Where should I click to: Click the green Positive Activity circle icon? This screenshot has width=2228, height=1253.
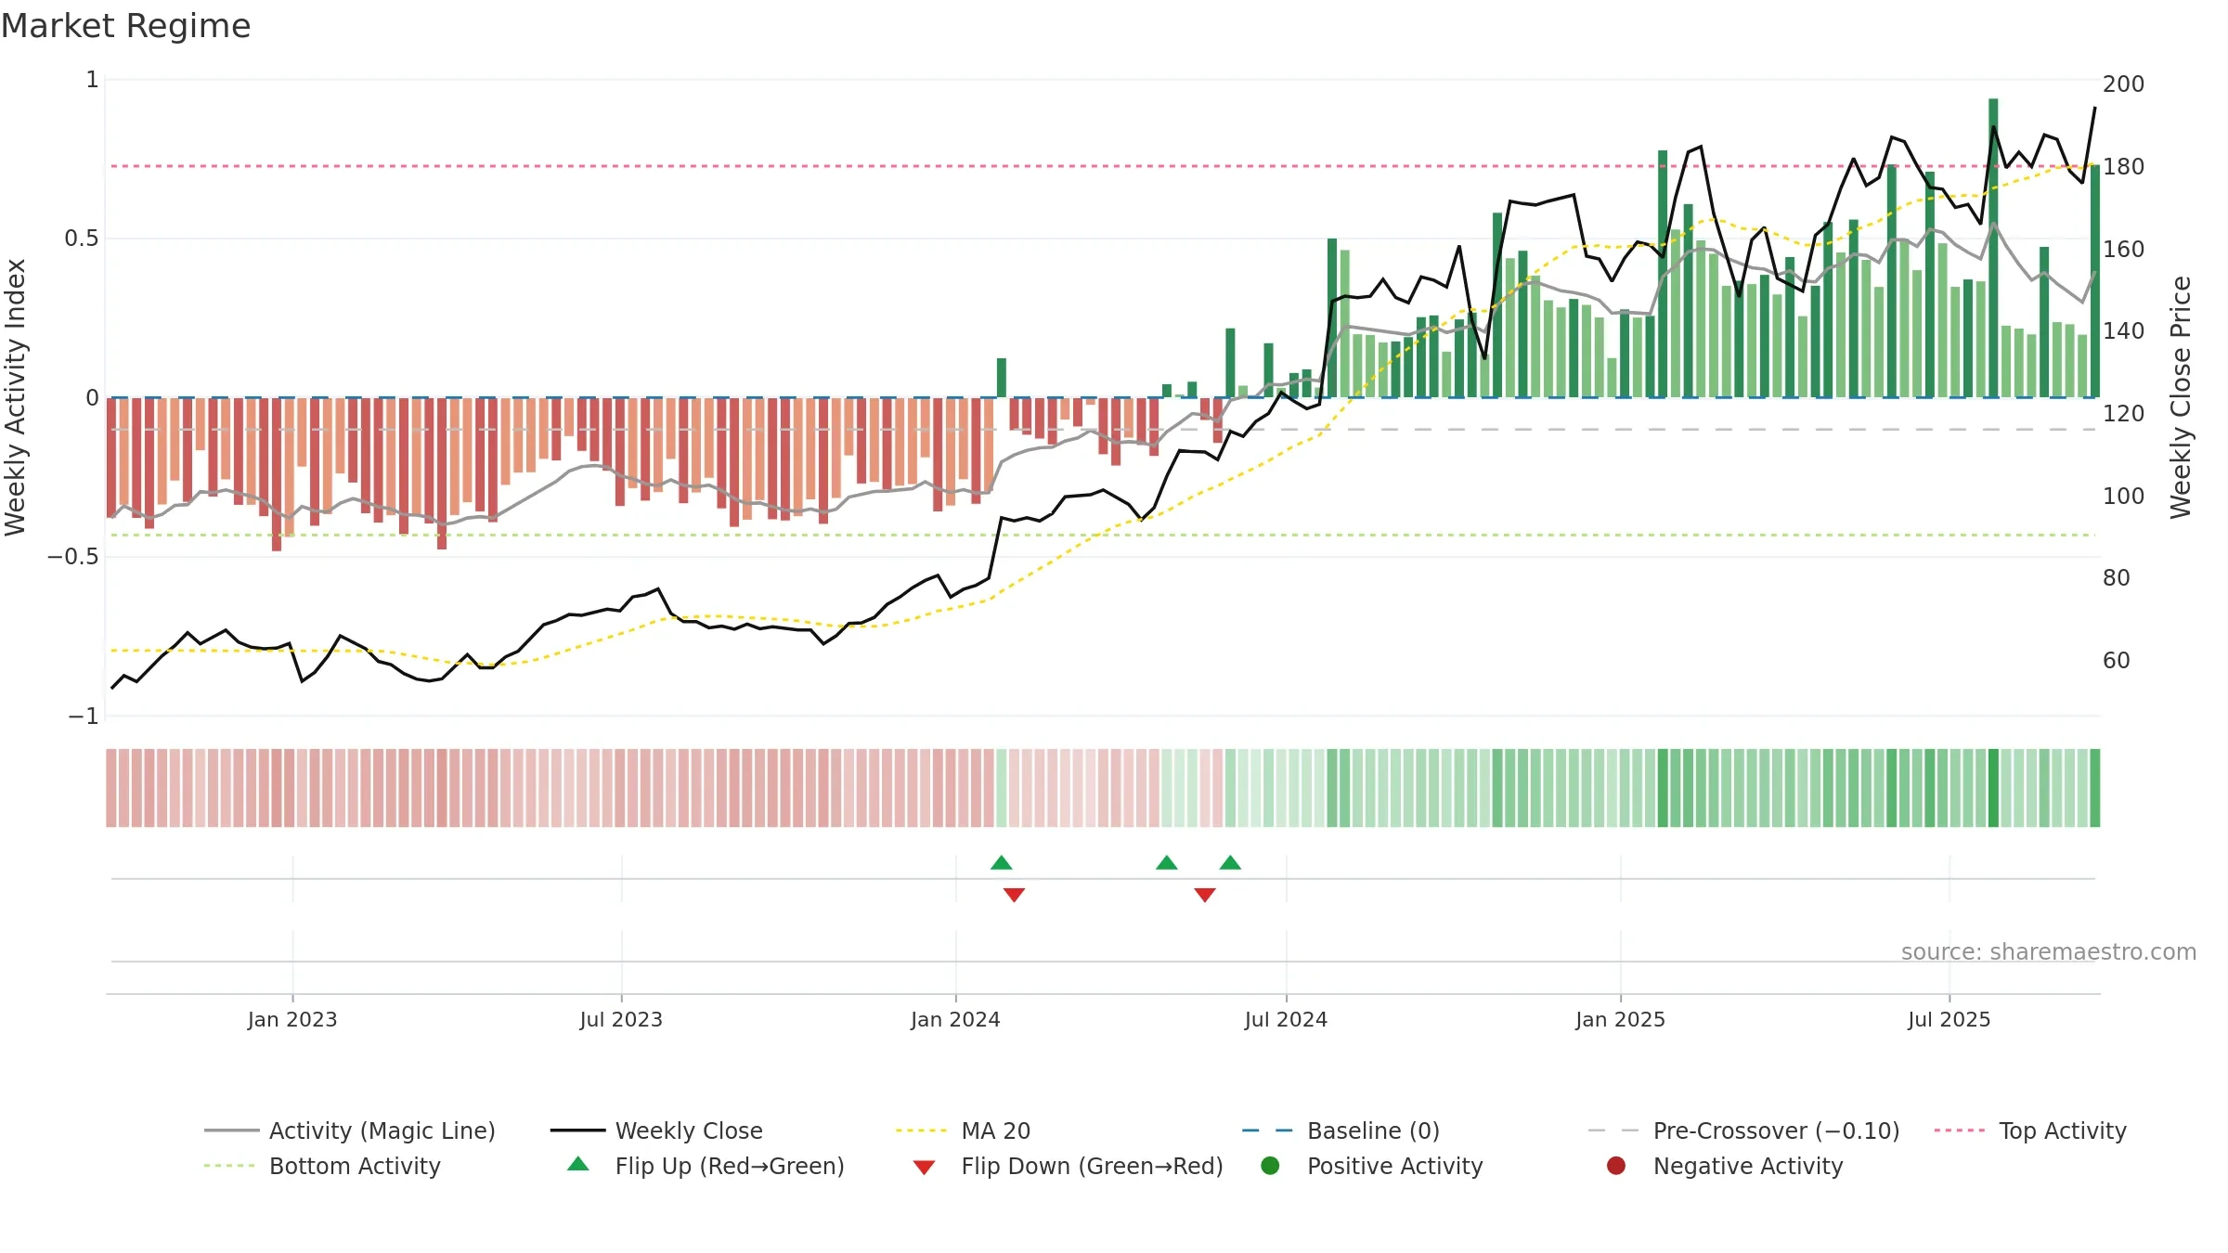coord(1270,1166)
